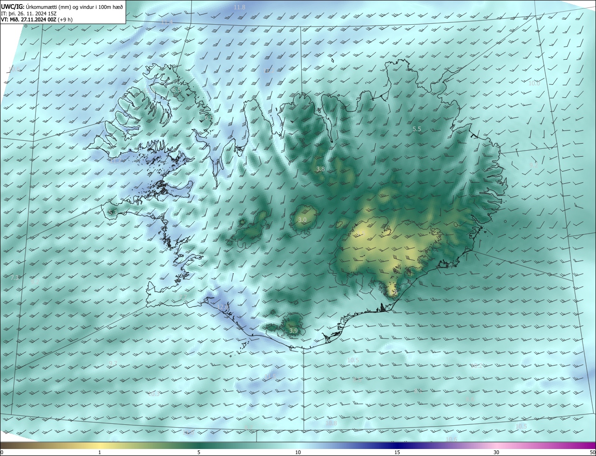Click the 10.0 value label
This screenshot has width=596, height=456.
click(x=534, y=83)
